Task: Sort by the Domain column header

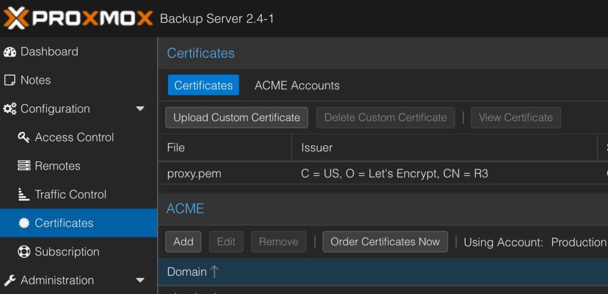Action: click(187, 272)
